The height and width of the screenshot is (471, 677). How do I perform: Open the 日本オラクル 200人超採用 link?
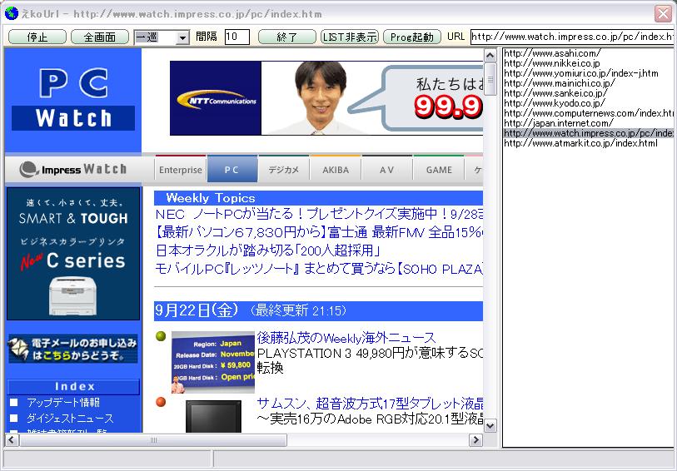[268, 250]
